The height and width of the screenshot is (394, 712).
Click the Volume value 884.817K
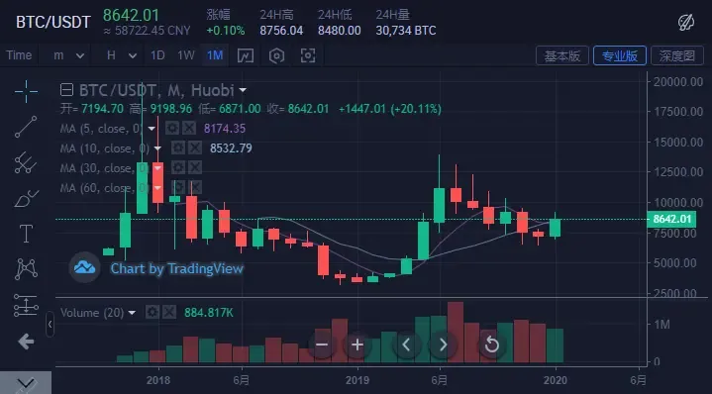click(209, 313)
